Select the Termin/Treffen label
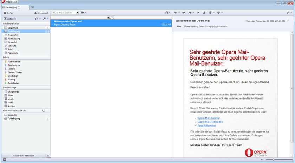 pos(26,72)
